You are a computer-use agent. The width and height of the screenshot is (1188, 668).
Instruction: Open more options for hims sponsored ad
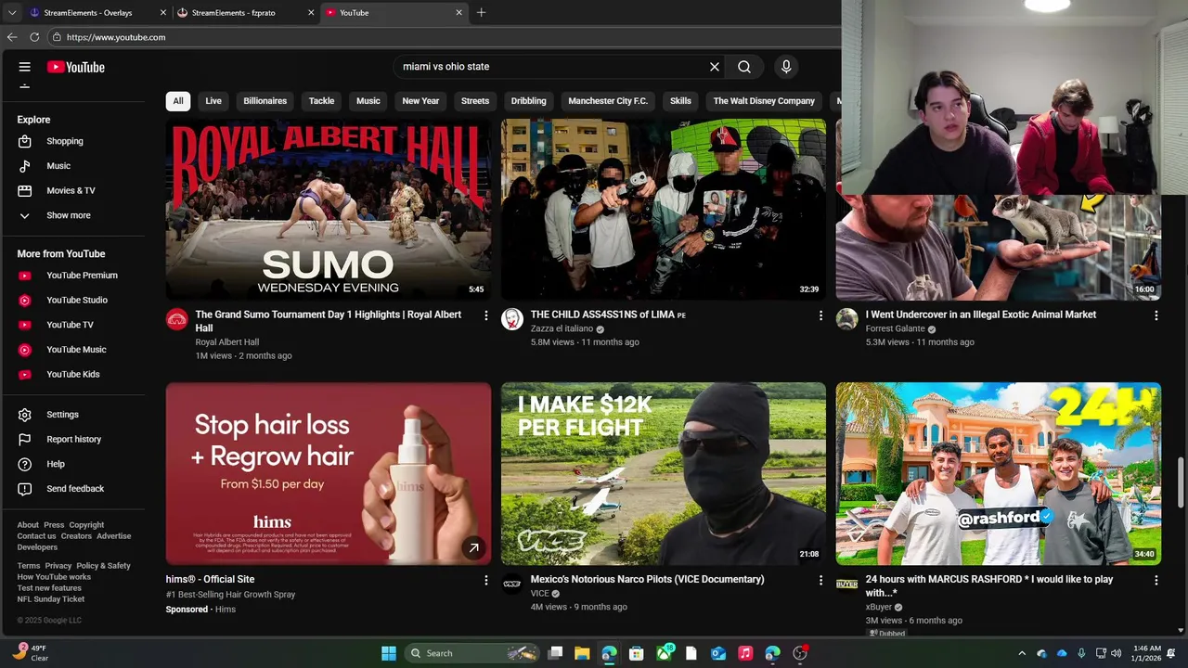tap(485, 581)
